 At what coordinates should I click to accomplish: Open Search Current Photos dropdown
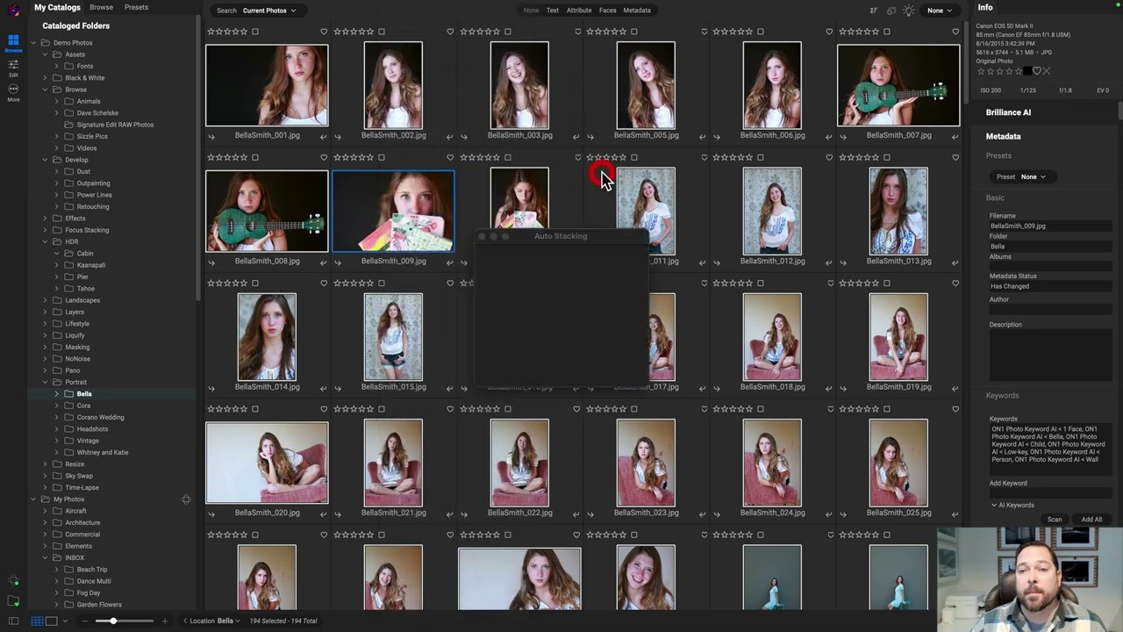click(269, 11)
